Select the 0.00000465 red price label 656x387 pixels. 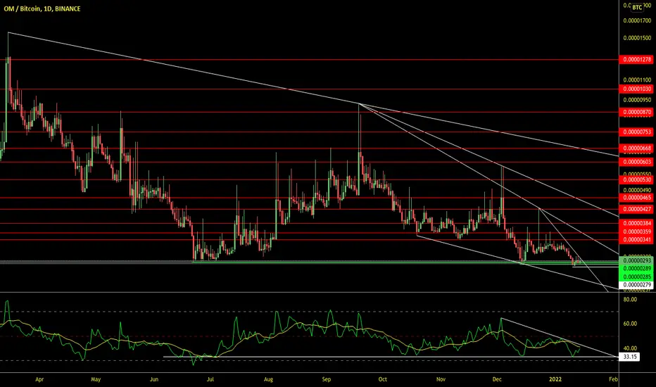point(636,198)
